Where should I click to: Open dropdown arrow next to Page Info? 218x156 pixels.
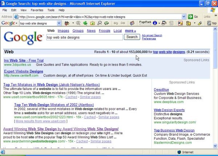(159, 23)
